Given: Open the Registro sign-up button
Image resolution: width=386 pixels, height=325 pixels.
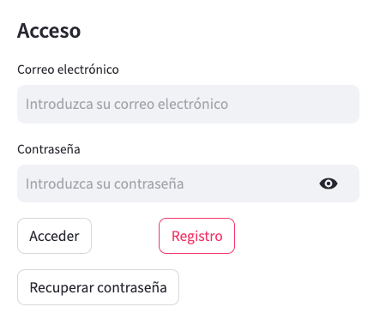Looking at the screenshot, I should [196, 236].
